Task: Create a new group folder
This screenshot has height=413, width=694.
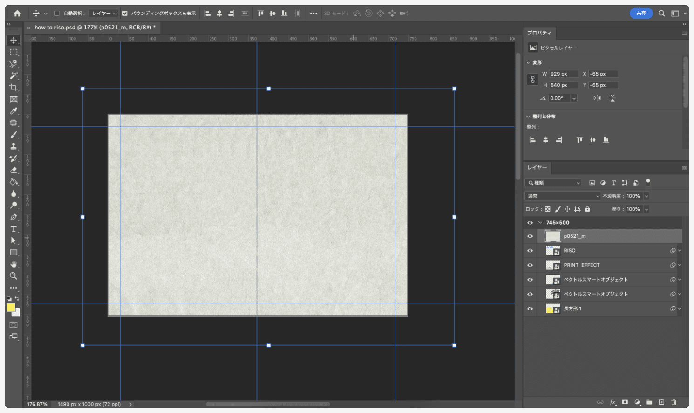Action: 649,402
